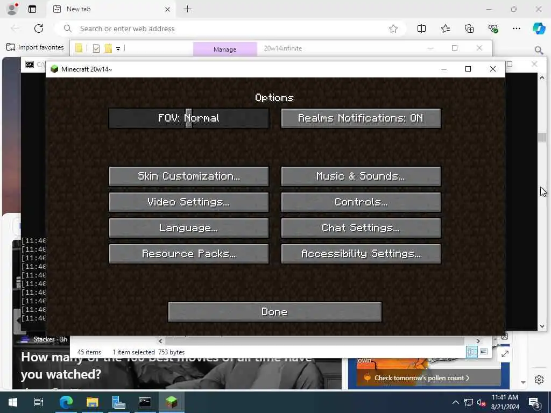Select Manage tab in File Explorer
551x413 pixels.
(x=225, y=49)
